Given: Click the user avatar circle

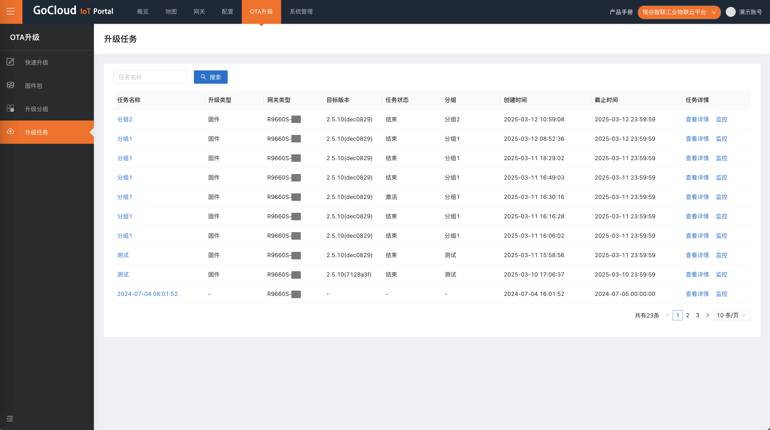Looking at the screenshot, I should pyautogui.click(x=731, y=12).
